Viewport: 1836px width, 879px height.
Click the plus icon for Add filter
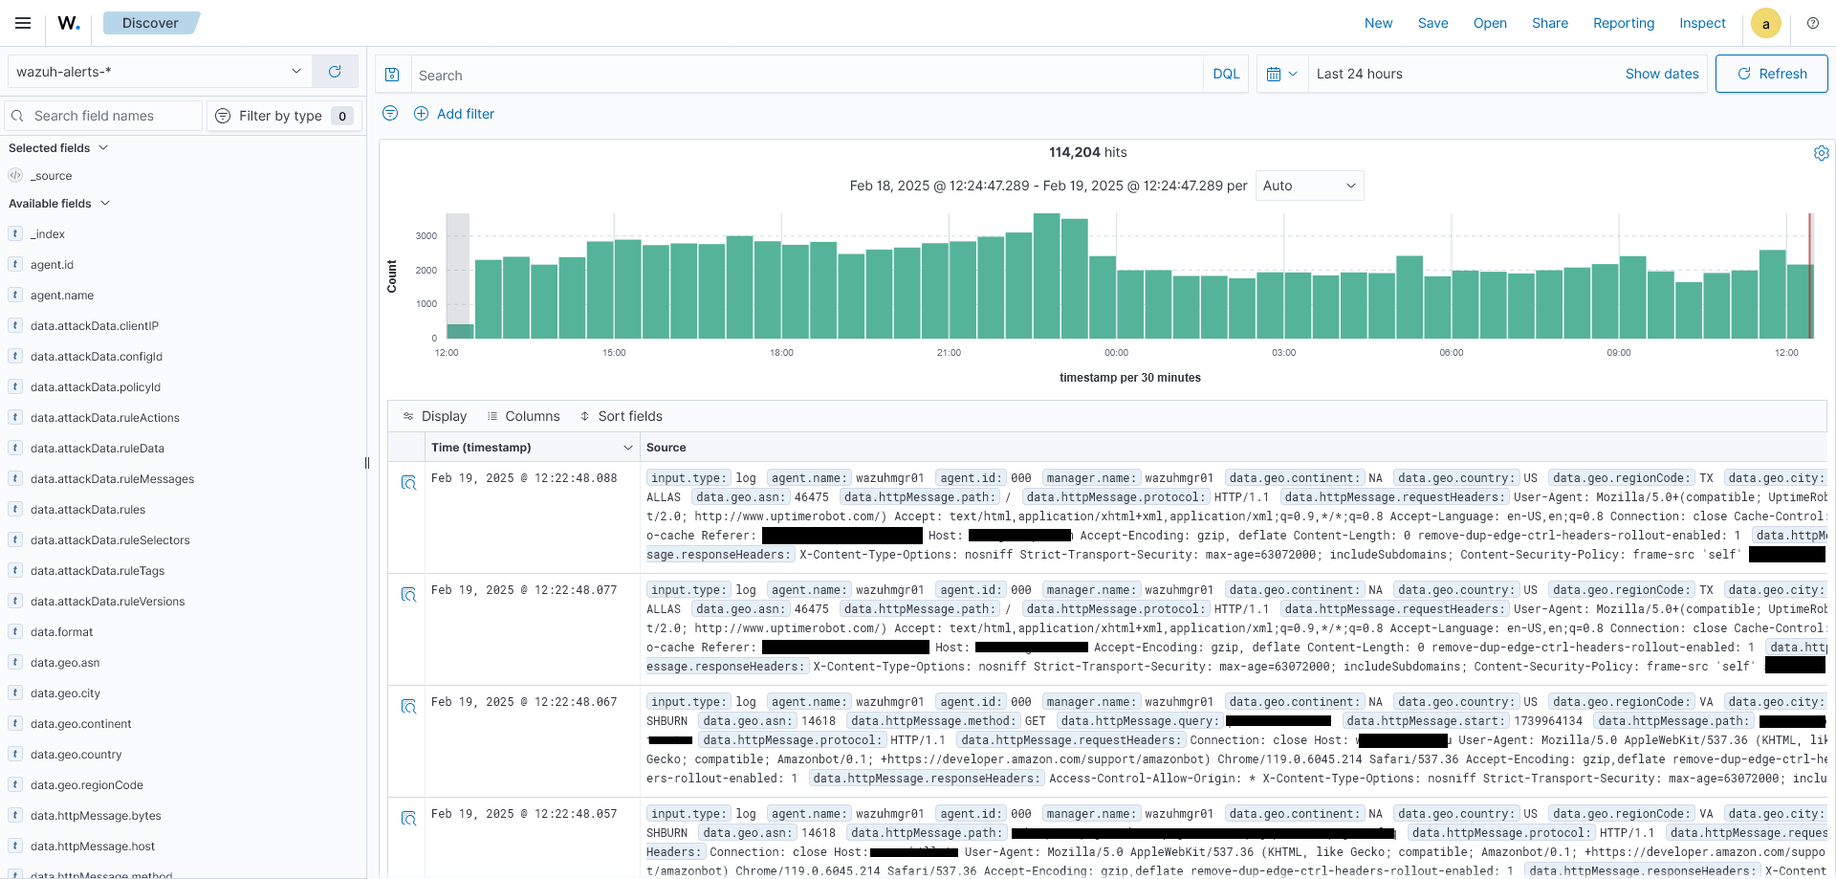[421, 113]
